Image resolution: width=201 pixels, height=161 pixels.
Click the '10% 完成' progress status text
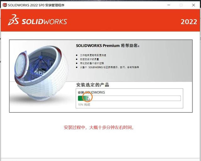point(84,105)
